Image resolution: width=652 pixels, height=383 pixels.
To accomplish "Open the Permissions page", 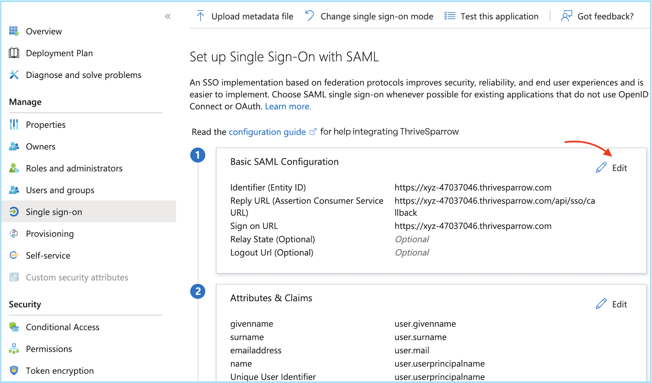I will (48, 349).
